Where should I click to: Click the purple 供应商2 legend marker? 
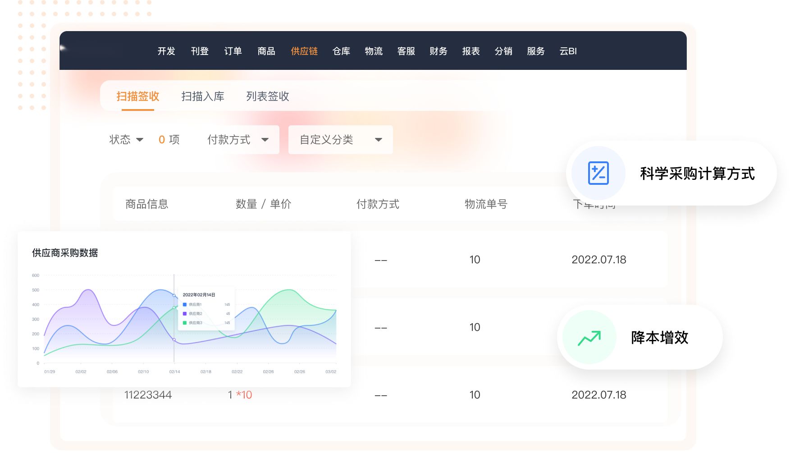click(x=185, y=314)
